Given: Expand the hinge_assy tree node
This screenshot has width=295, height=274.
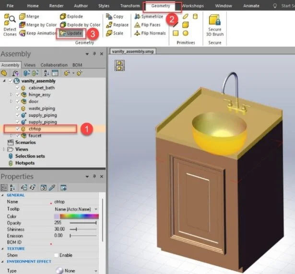Looking at the screenshot, I should coord(11,94).
